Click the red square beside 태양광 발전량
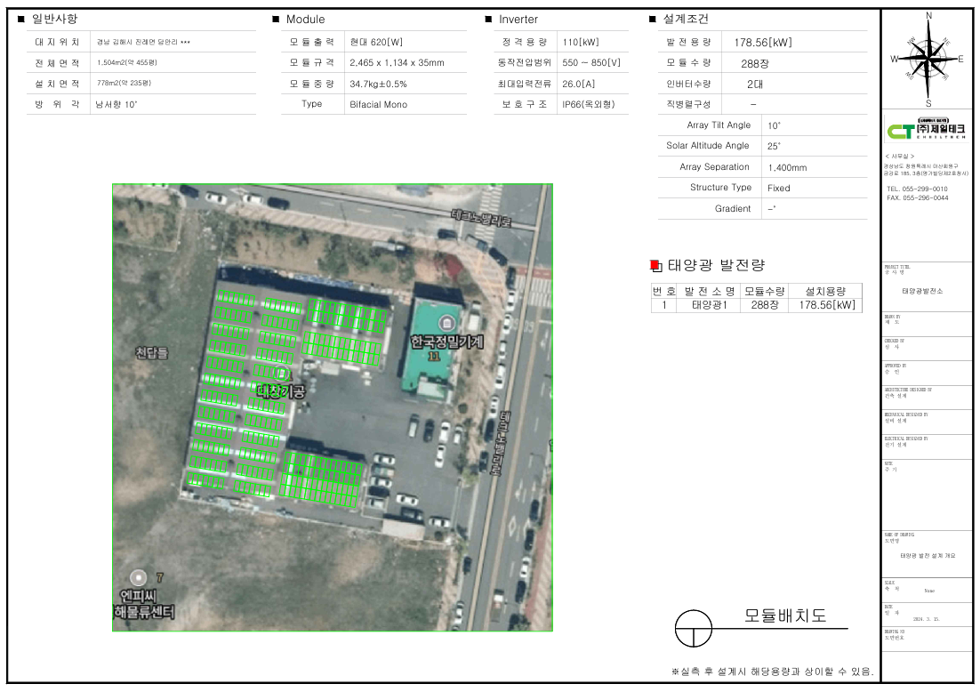This screenshot has height=692, width=980. click(655, 265)
